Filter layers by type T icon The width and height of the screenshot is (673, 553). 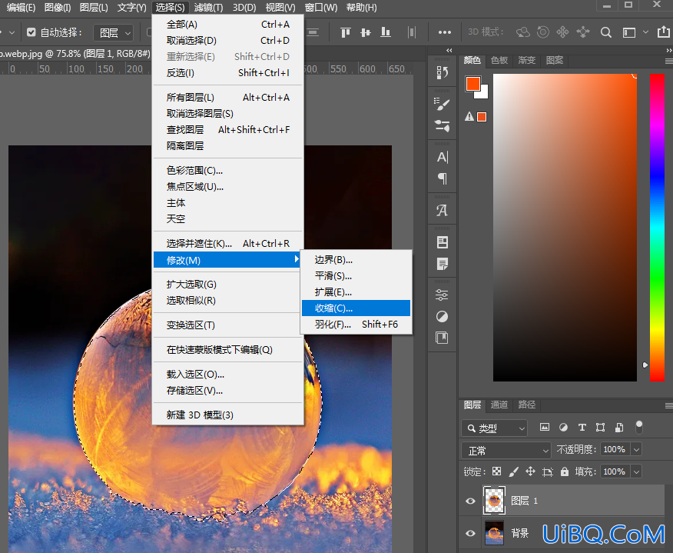point(582,427)
